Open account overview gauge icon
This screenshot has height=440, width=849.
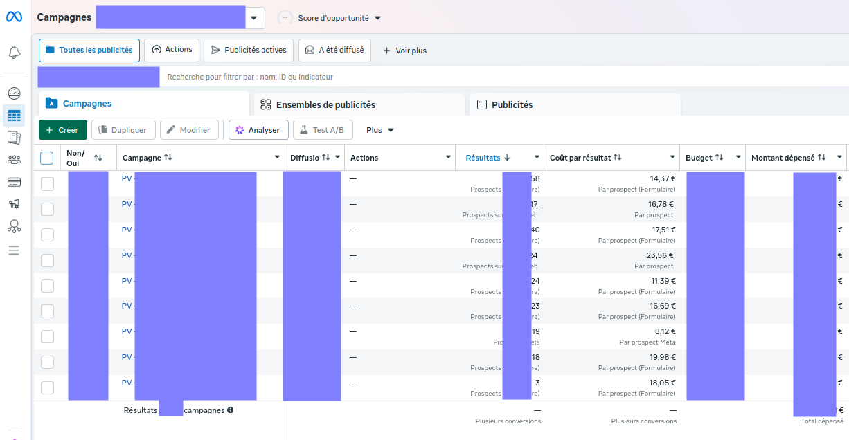tap(14, 93)
